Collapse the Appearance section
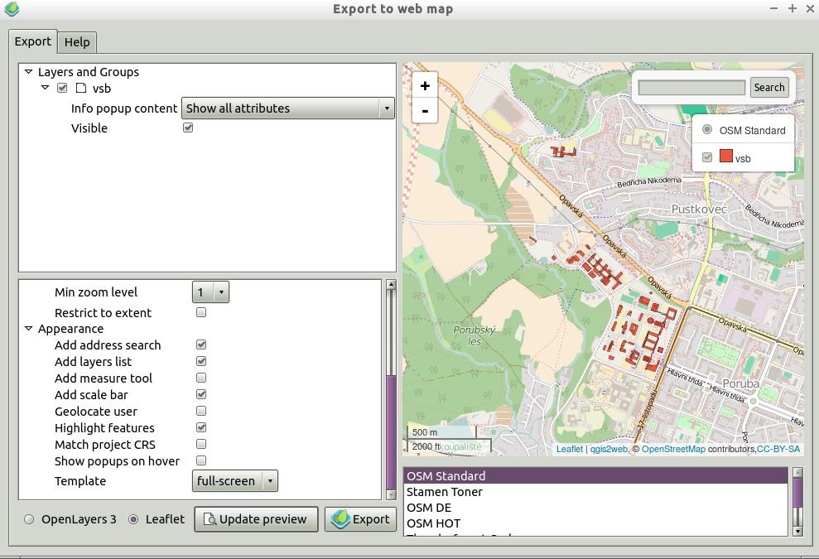Screen dimensions: 819x559 coord(29,329)
